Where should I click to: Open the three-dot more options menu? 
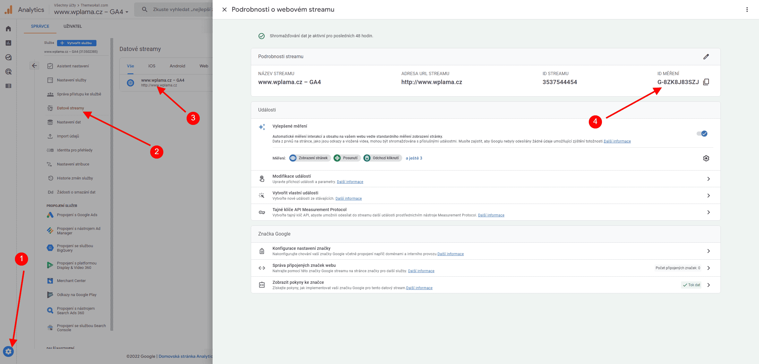pos(747,10)
